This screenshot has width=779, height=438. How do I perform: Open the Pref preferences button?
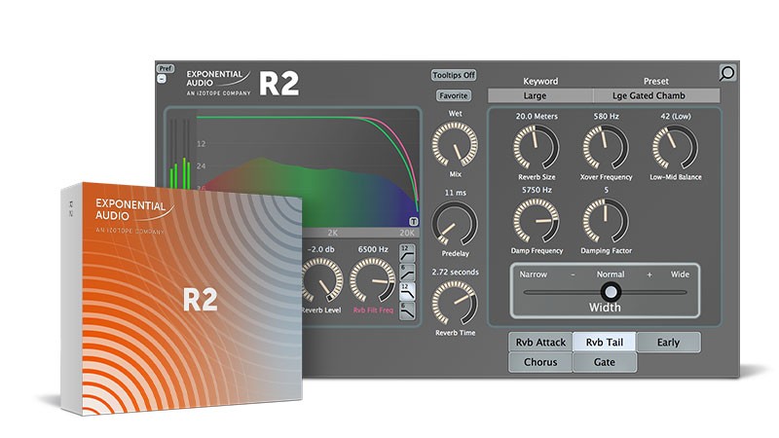point(166,68)
